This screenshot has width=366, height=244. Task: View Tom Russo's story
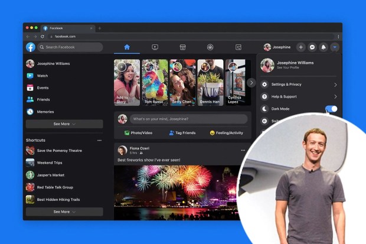click(x=155, y=83)
